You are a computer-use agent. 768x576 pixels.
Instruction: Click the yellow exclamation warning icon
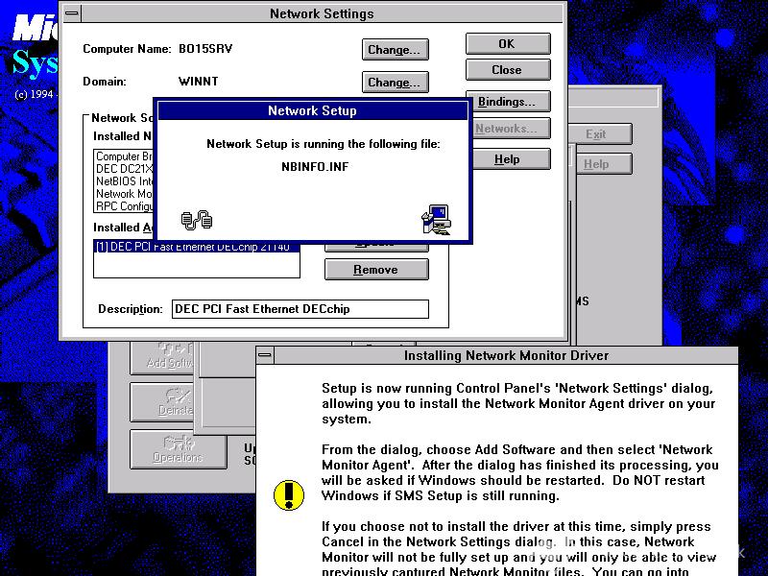[289, 494]
